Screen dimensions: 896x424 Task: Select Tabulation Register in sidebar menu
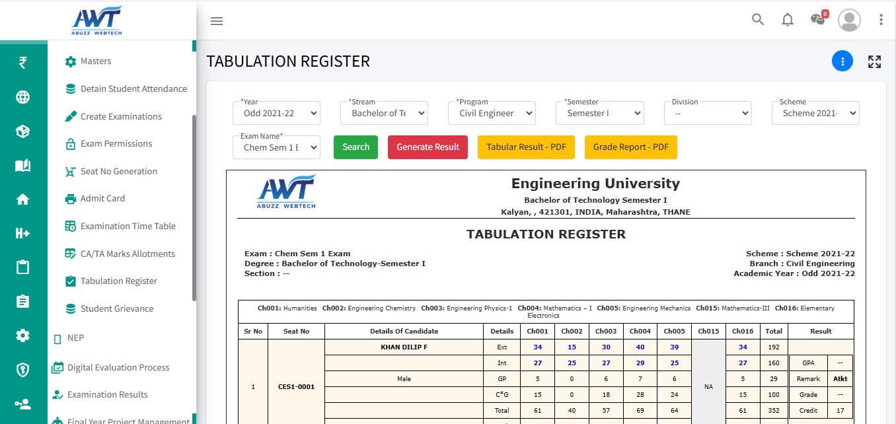pos(118,281)
